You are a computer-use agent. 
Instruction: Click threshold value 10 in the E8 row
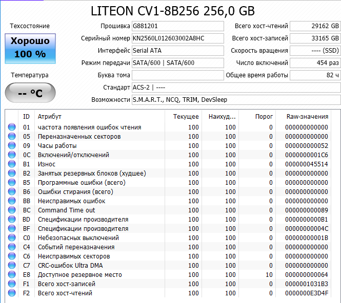tap(269, 275)
